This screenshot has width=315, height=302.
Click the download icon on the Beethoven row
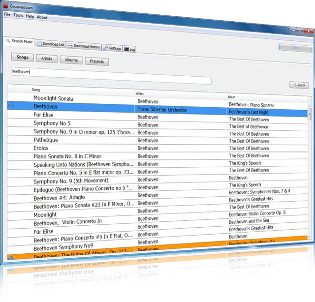pyautogui.click(x=11, y=105)
